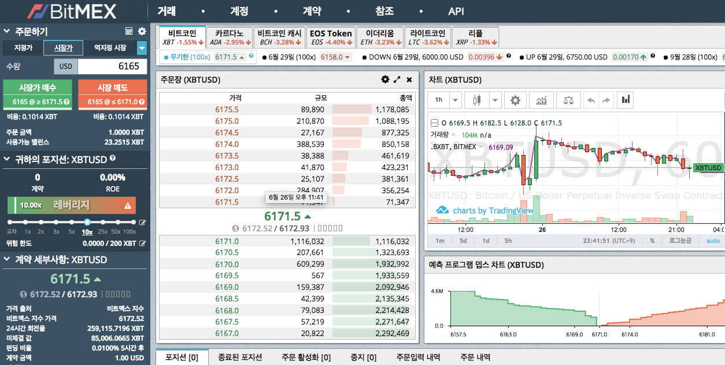
Task: Click help icon next to DOWN 6월 29일 contract
Action: (x=508, y=56)
